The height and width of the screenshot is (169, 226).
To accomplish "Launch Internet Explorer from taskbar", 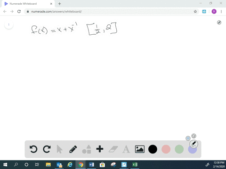I will [x=70, y=164].
